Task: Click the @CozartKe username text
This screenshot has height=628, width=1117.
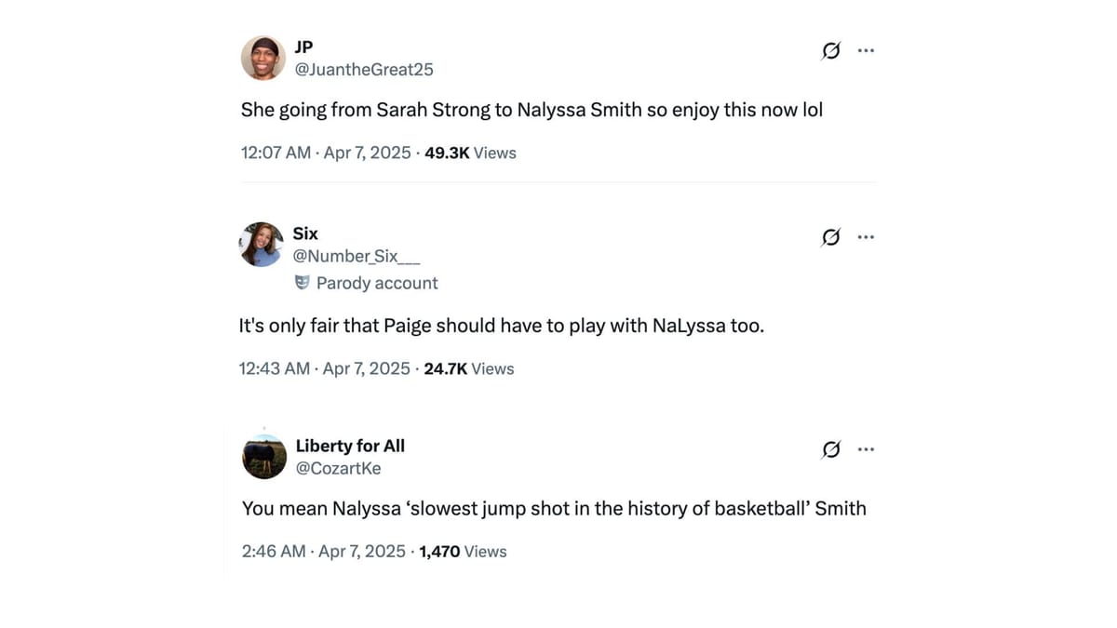Action: pyautogui.click(x=339, y=468)
